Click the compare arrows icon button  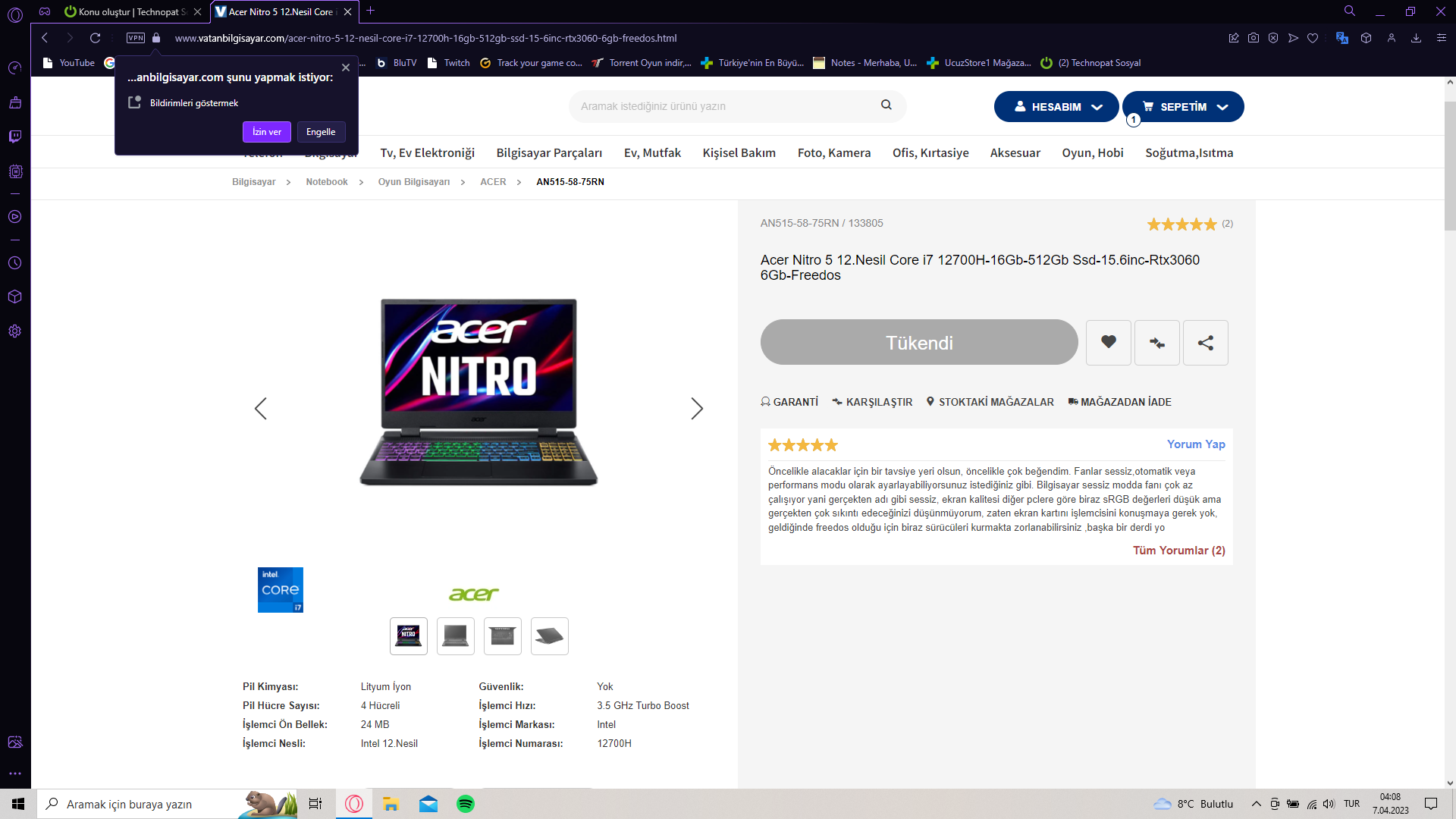(x=1156, y=343)
